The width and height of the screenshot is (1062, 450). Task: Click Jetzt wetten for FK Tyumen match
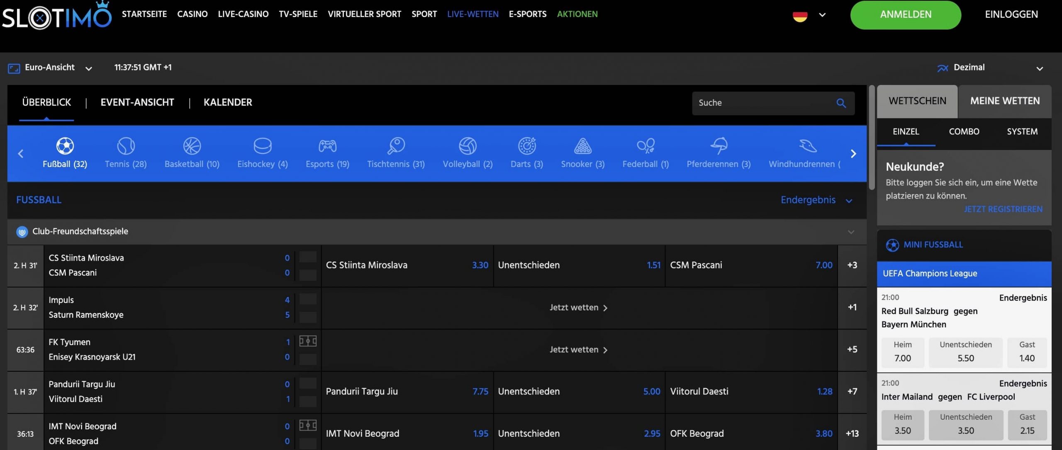pos(579,350)
